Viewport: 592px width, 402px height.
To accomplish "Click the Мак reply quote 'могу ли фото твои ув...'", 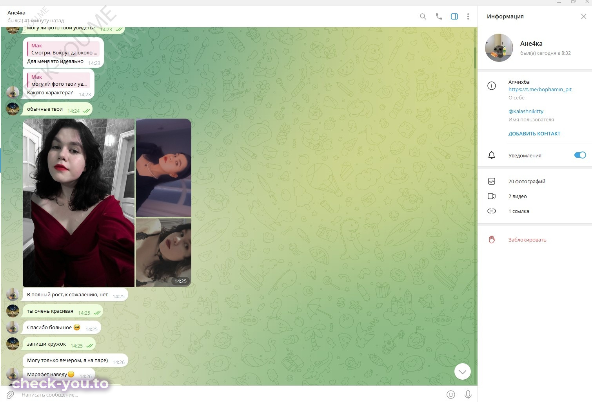I will click(58, 80).
